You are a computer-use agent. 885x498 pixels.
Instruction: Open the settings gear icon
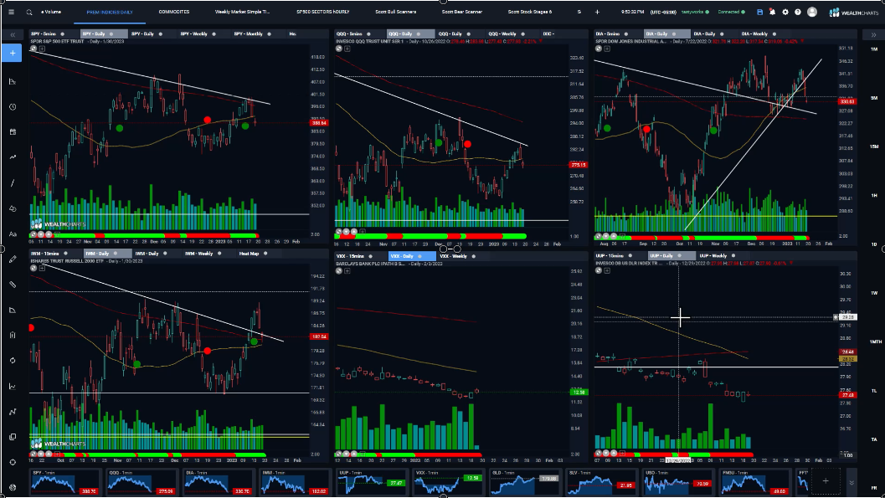785,12
